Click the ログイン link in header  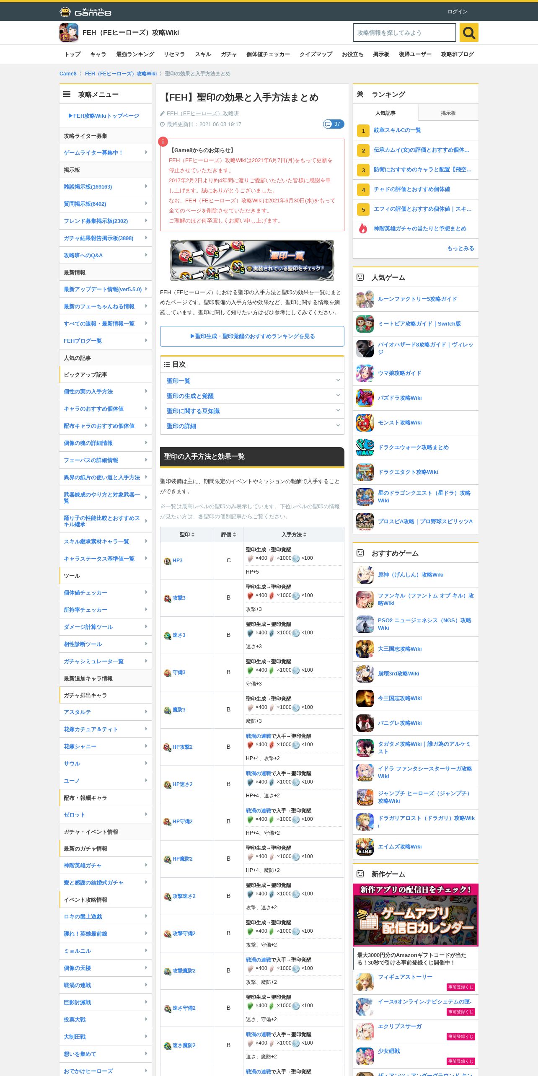point(458,12)
